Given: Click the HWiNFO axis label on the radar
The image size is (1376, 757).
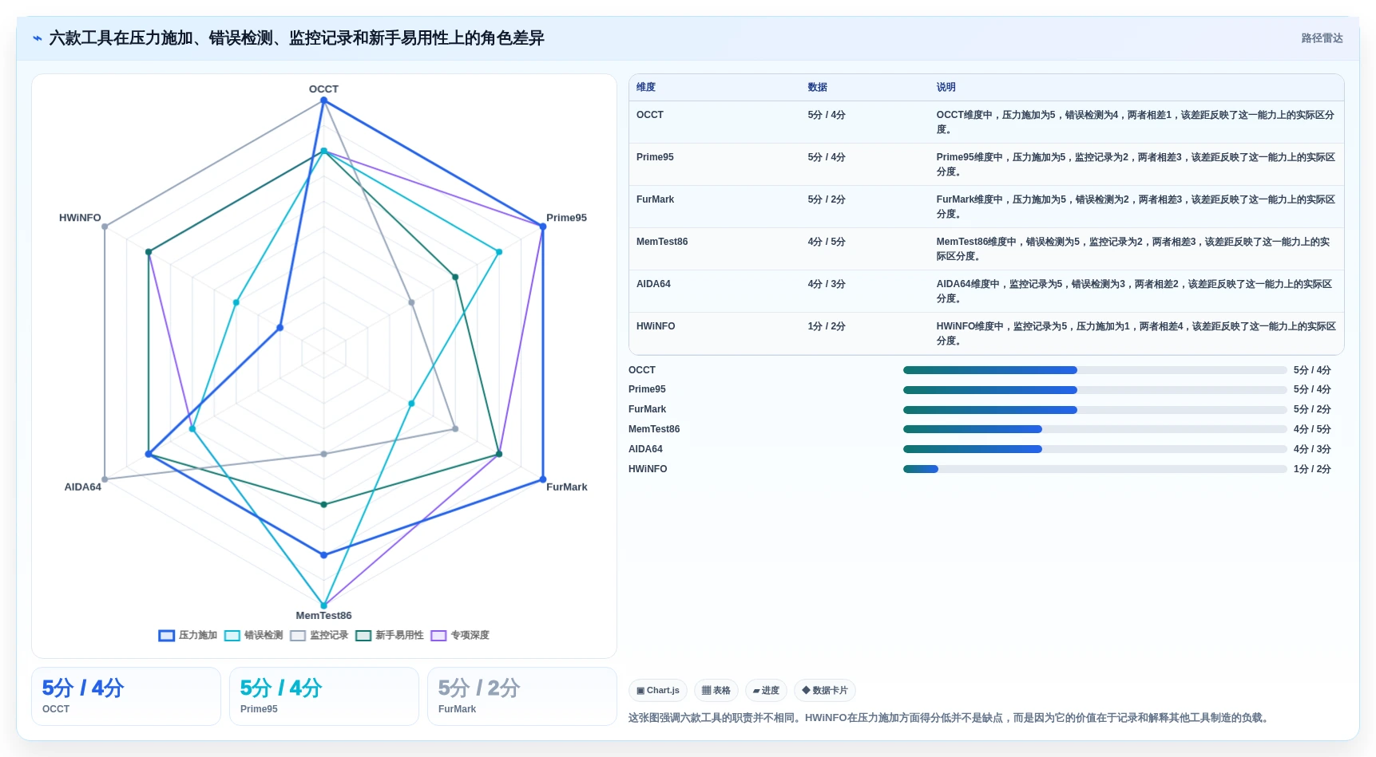Looking at the screenshot, I should tap(80, 218).
